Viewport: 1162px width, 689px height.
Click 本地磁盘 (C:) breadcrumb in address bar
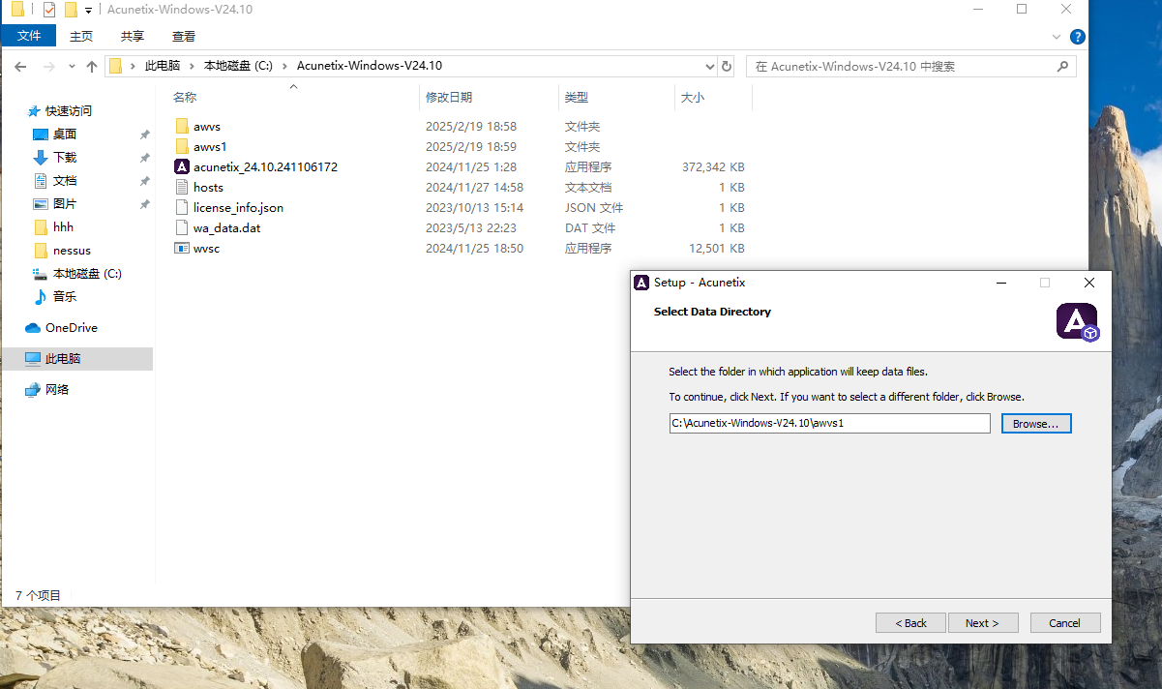(x=238, y=67)
